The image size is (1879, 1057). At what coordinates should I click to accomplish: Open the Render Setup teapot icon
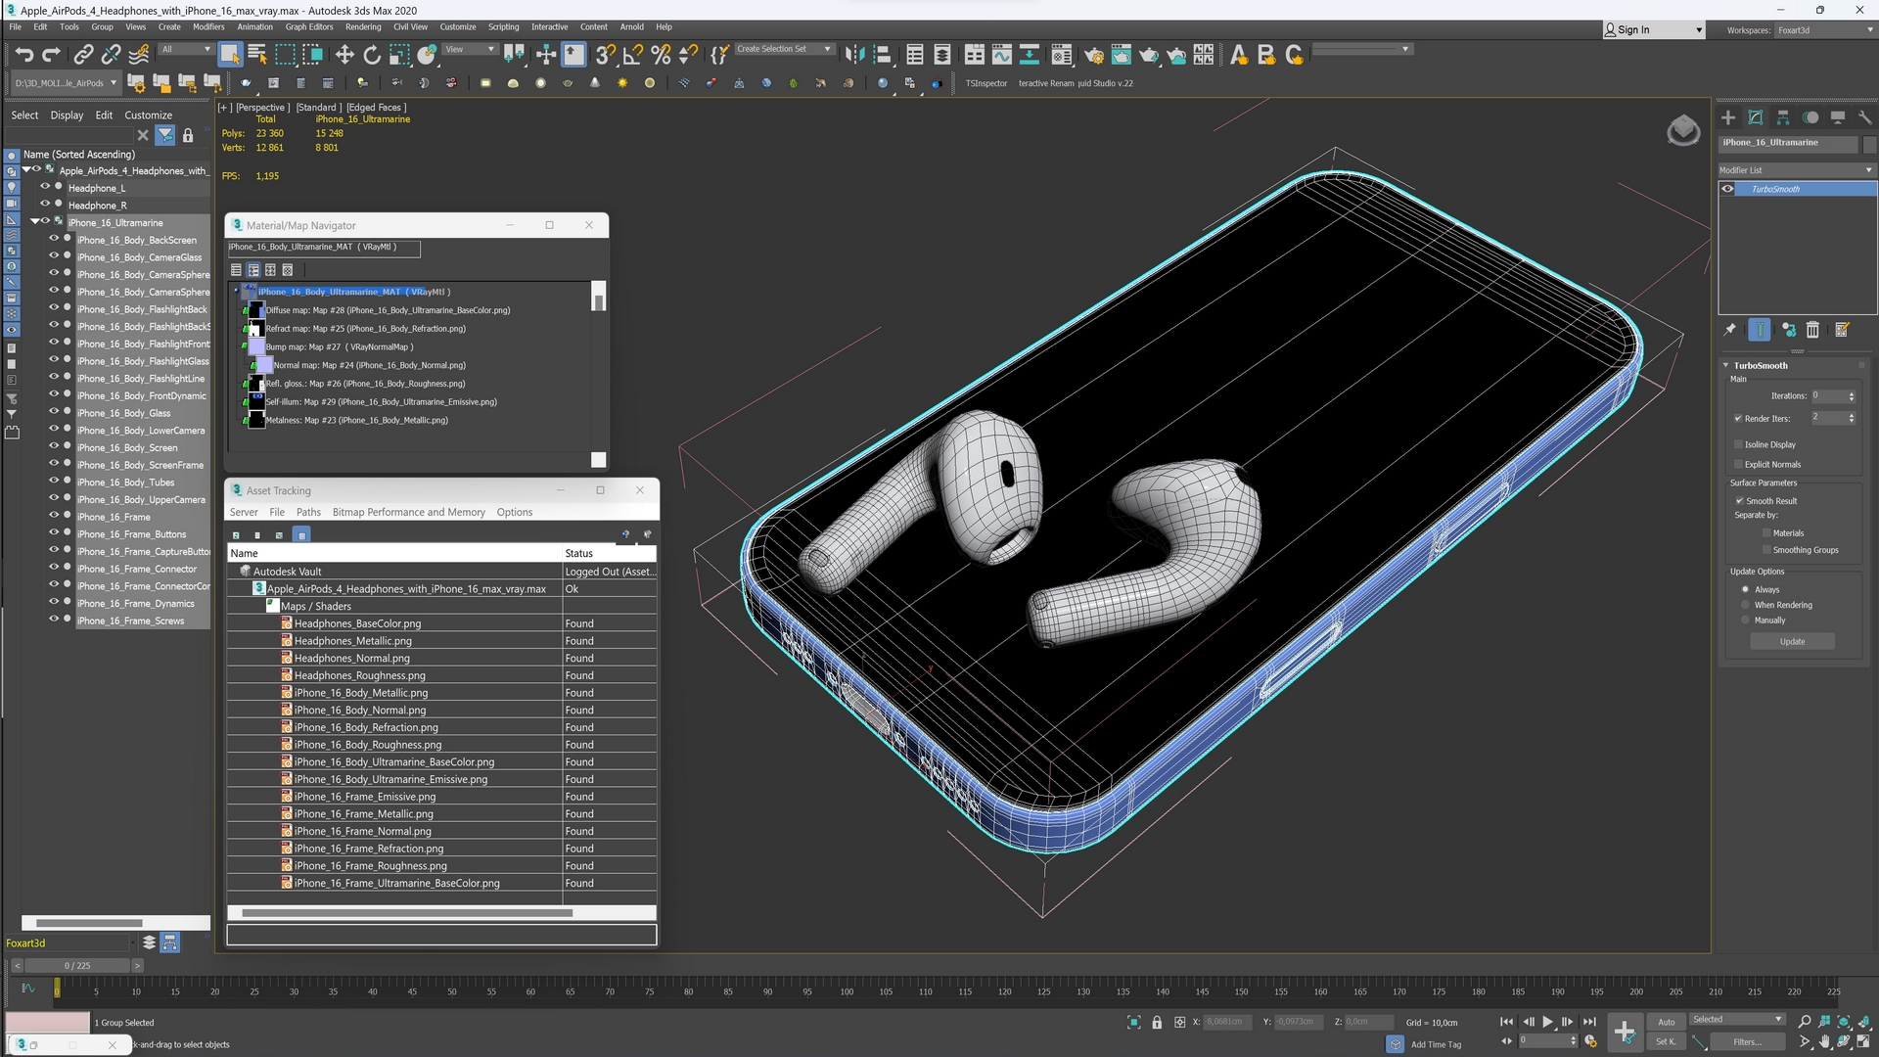[x=1093, y=55]
